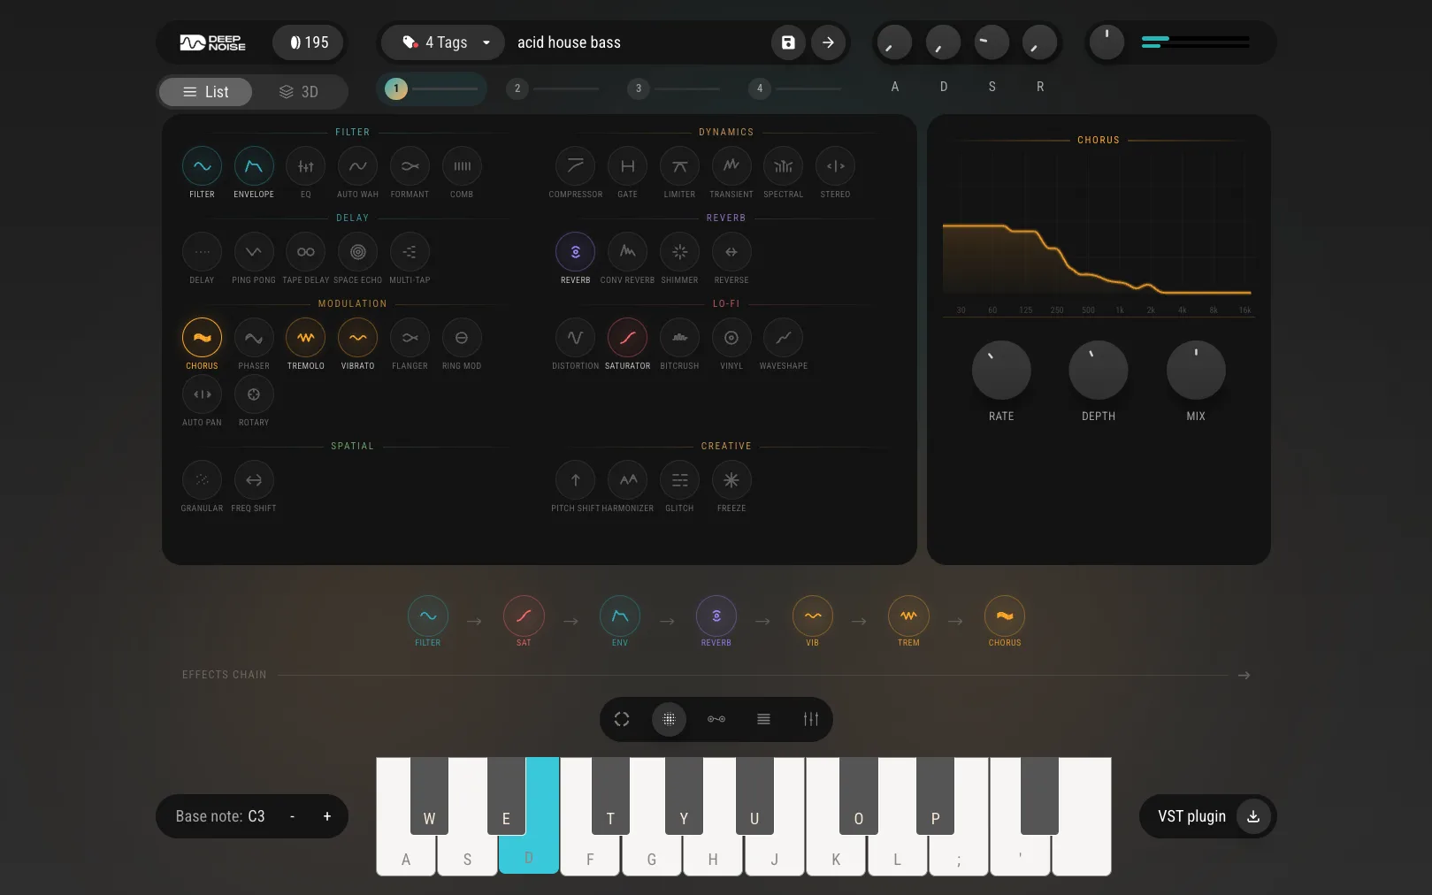The image size is (1432, 895).
Task: Disable the Saturator lo-fi effect
Action: point(627,338)
